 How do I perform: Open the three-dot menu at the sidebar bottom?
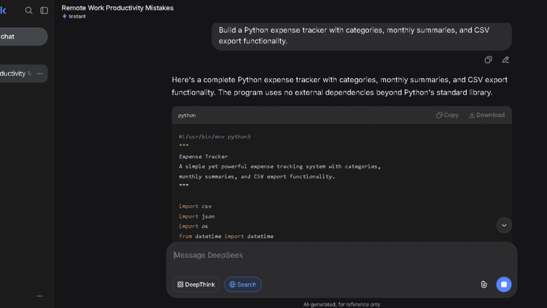[40, 296]
